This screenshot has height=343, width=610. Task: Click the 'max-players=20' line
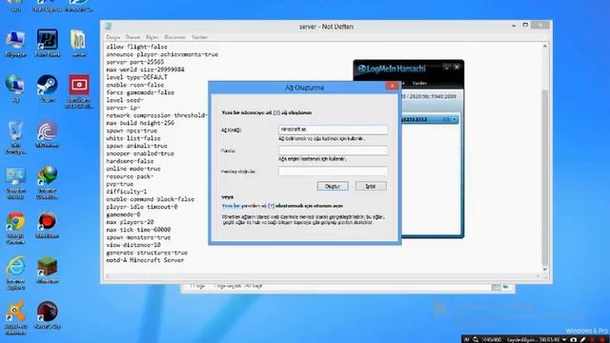(x=130, y=222)
